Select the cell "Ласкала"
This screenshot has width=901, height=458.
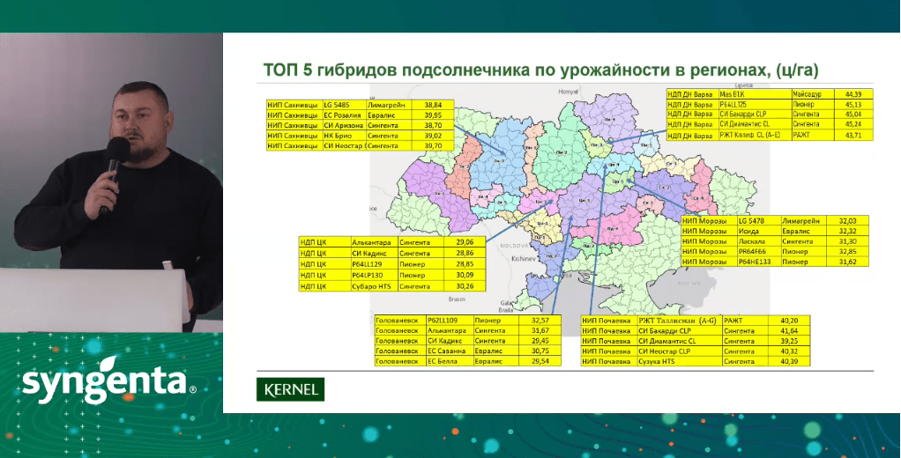pyautogui.click(x=758, y=241)
